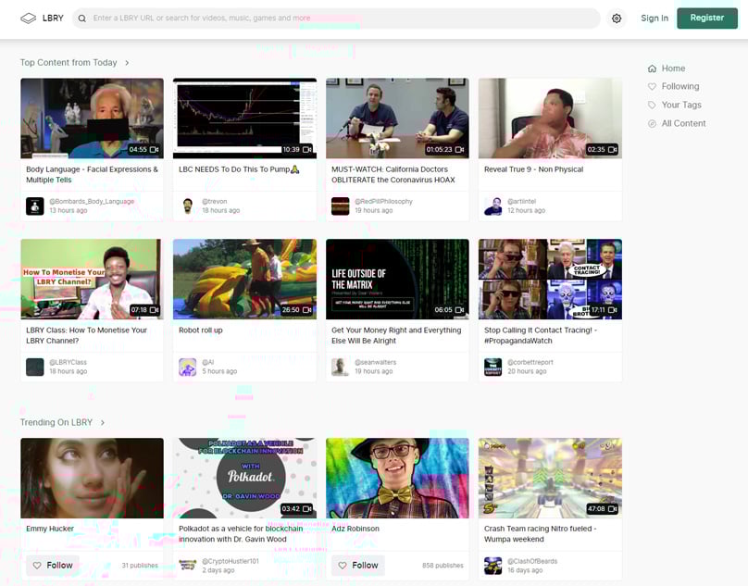Click the Home house icon in the sidebar
748x586 pixels.
pos(652,69)
